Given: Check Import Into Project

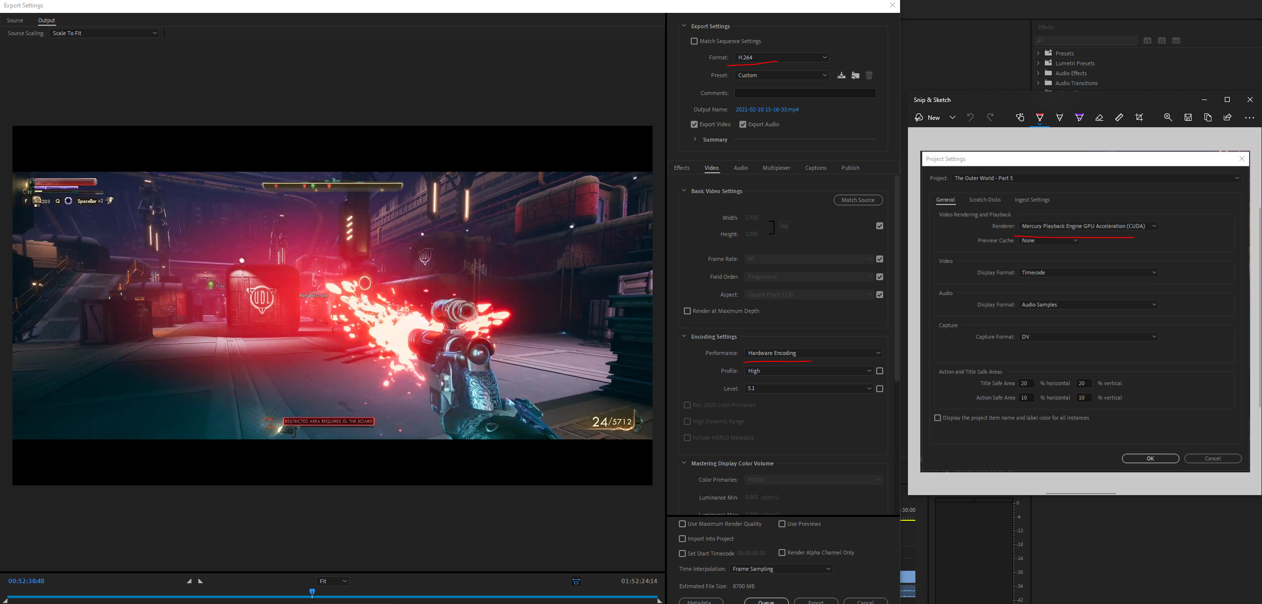Looking at the screenshot, I should [x=682, y=539].
